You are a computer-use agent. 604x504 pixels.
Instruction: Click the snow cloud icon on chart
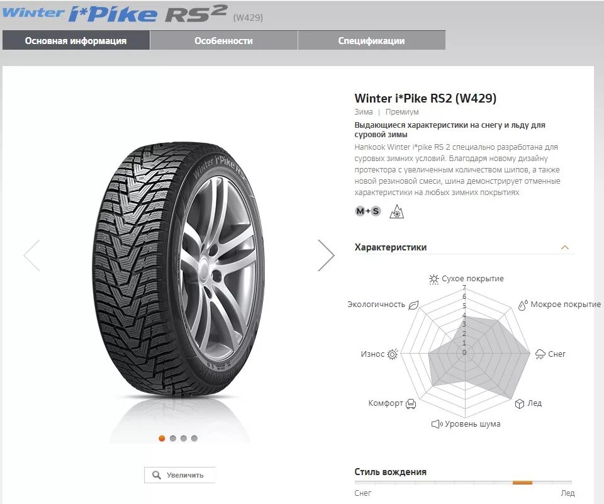click(540, 354)
